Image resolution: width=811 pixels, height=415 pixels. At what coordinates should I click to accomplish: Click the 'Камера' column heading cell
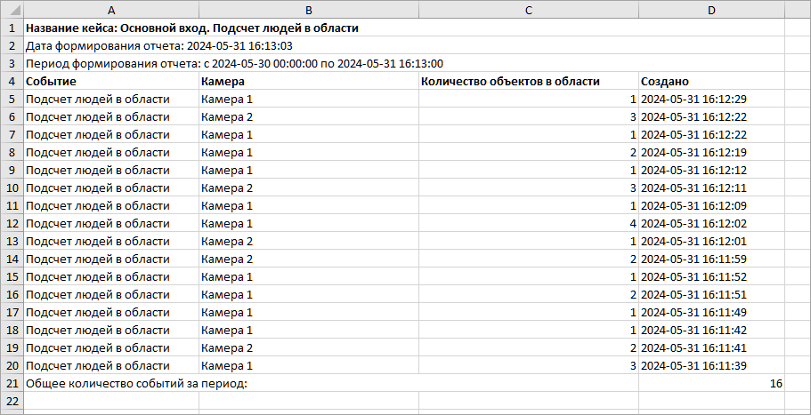pyautogui.click(x=308, y=81)
